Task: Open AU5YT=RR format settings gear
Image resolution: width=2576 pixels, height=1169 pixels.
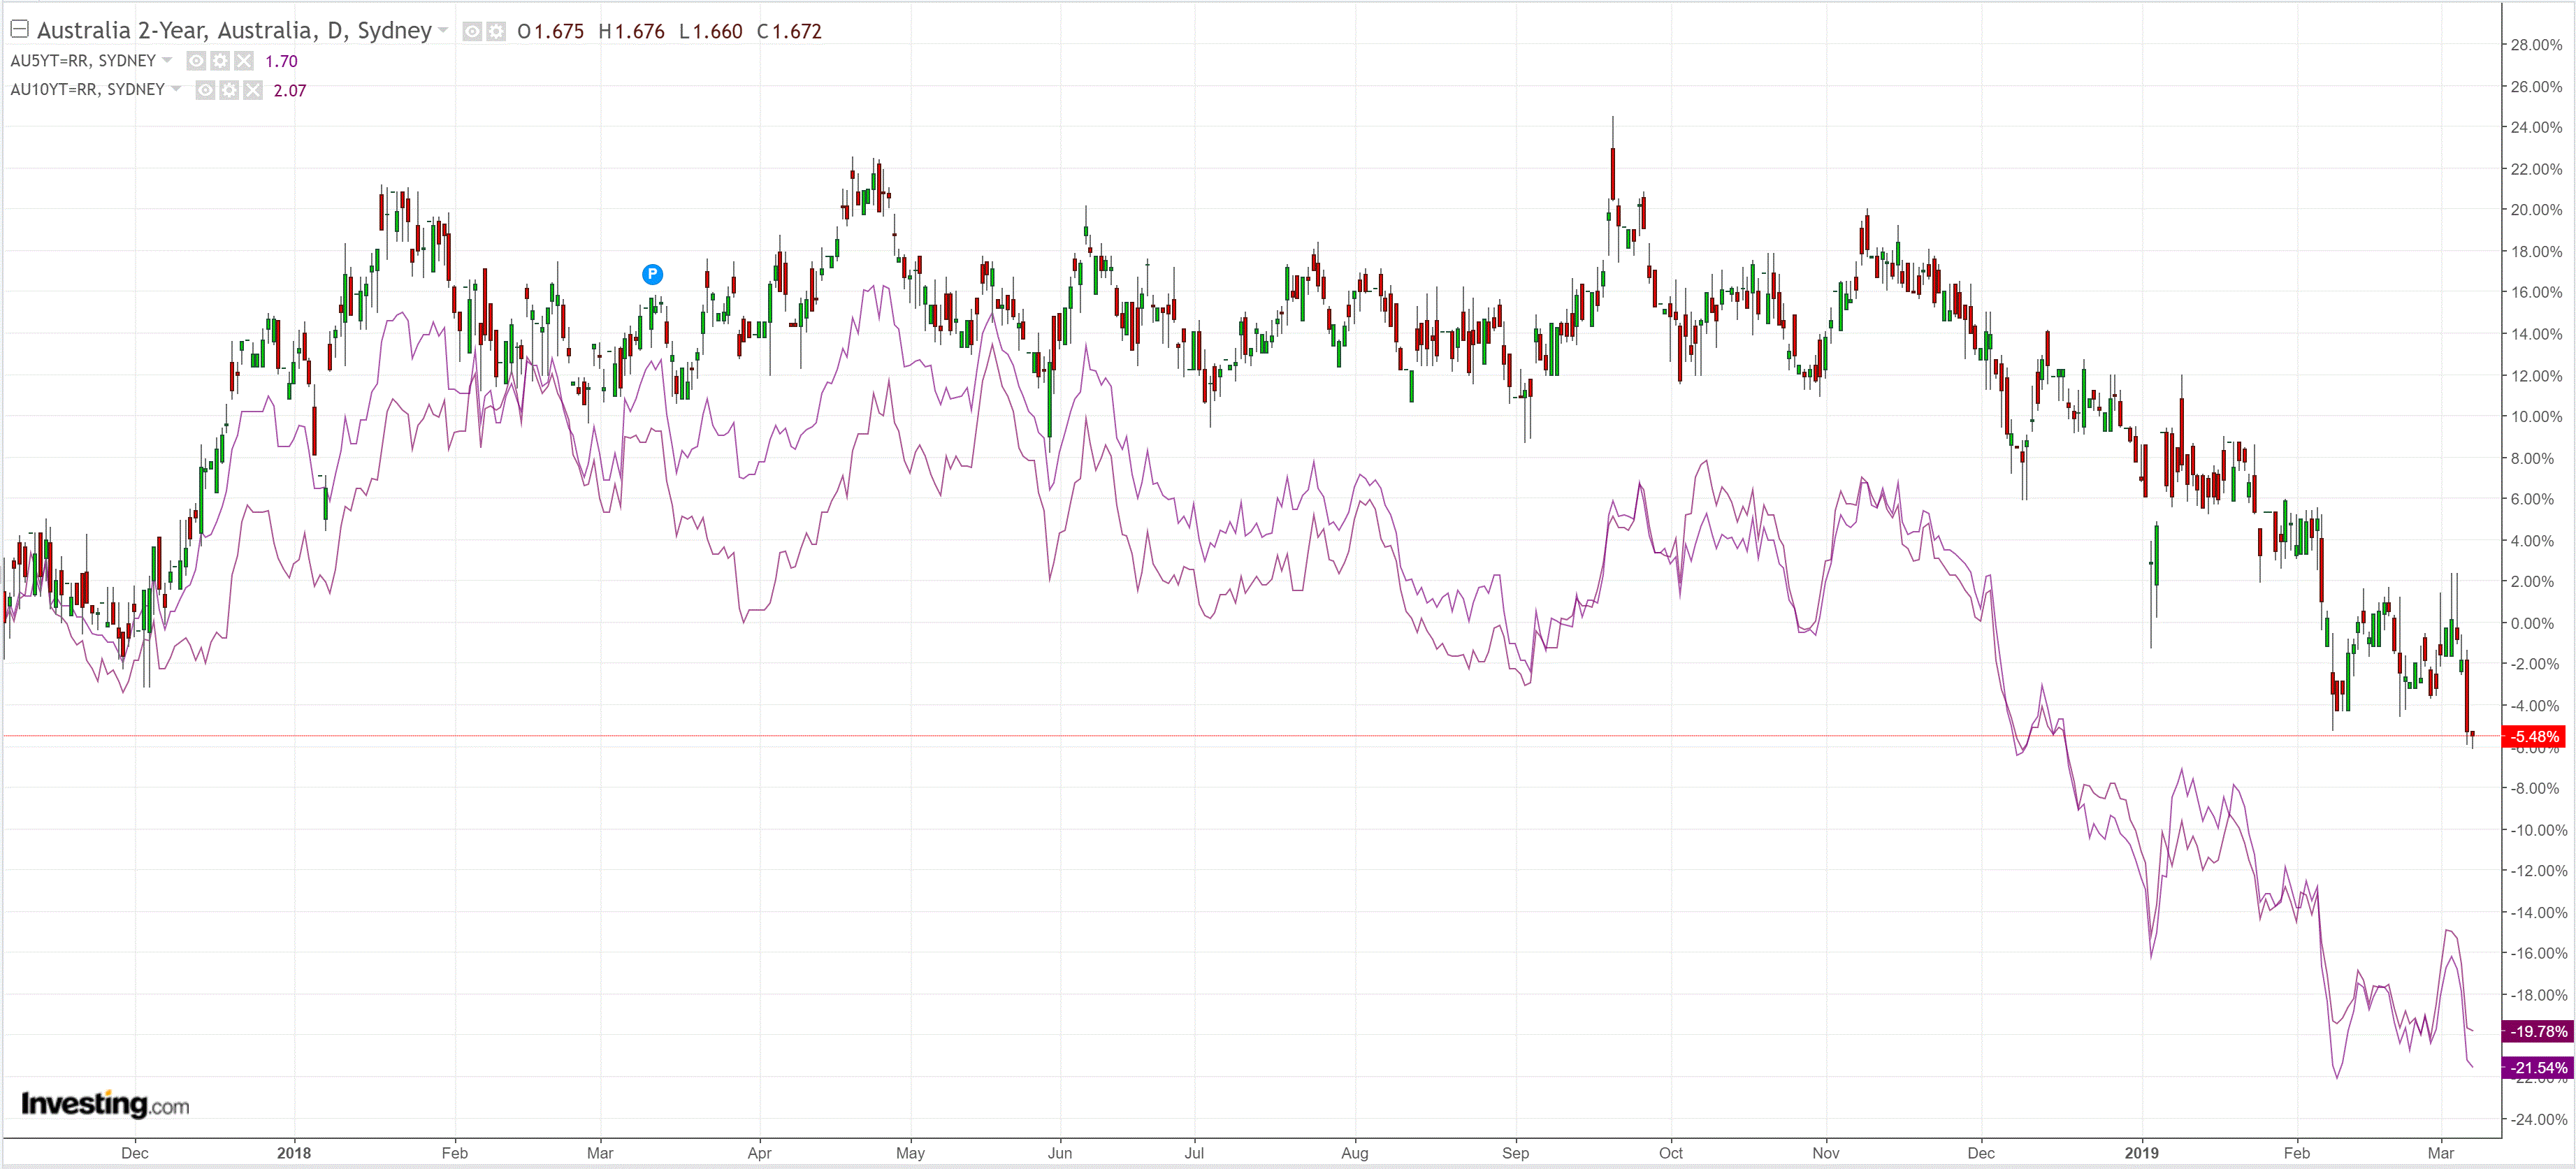Action: (220, 61)
